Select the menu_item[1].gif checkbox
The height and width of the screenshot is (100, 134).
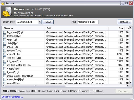(5, 80)
